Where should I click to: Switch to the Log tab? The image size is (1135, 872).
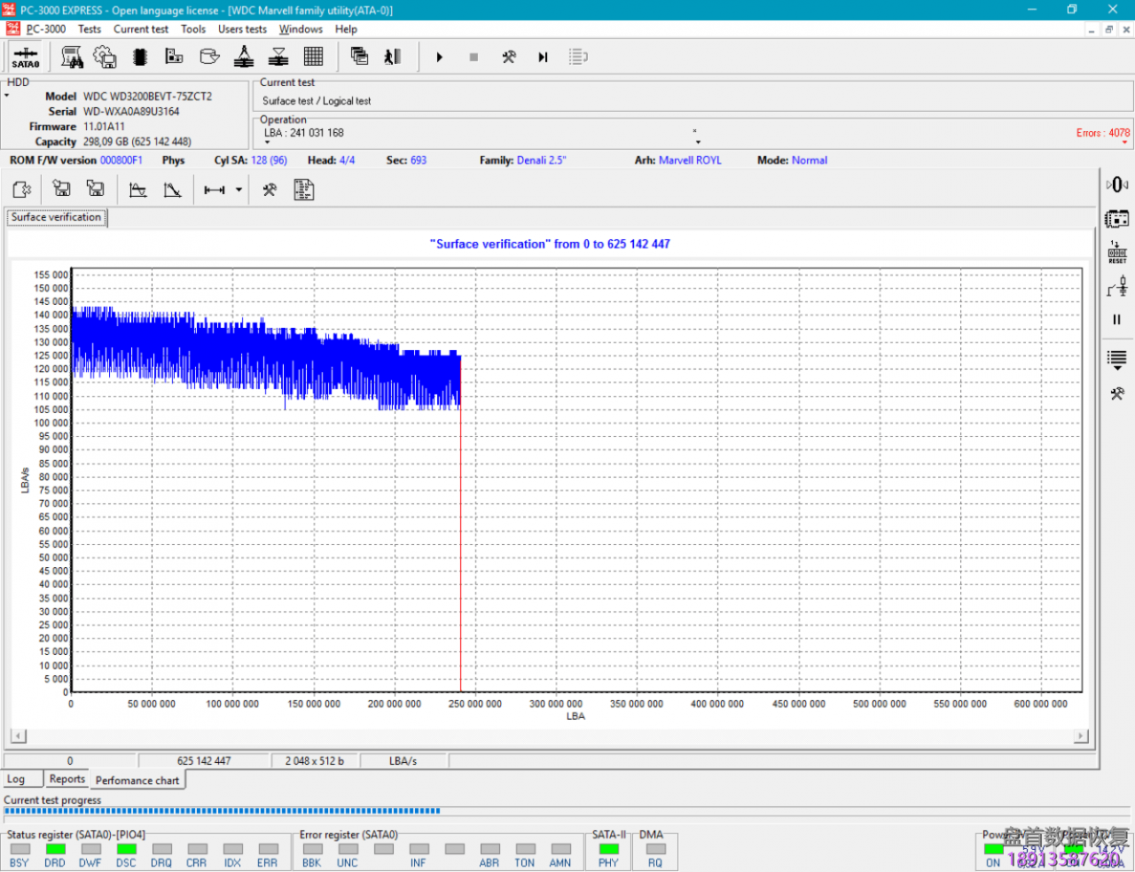(16, 779)
